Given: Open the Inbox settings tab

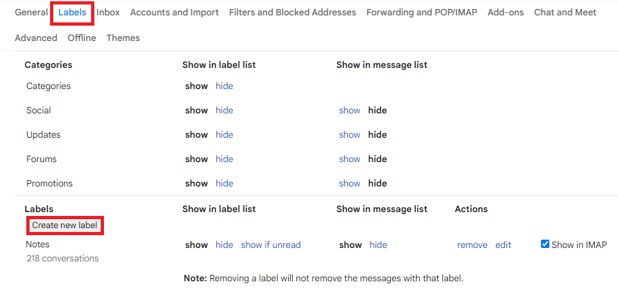Looking at the screenshot, I should click(x=108, y=12).
